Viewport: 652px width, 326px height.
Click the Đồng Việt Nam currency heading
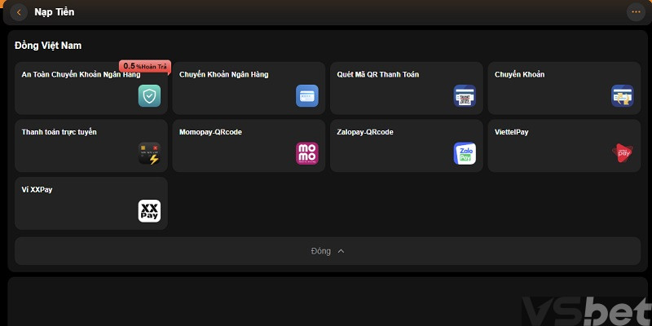48,46
